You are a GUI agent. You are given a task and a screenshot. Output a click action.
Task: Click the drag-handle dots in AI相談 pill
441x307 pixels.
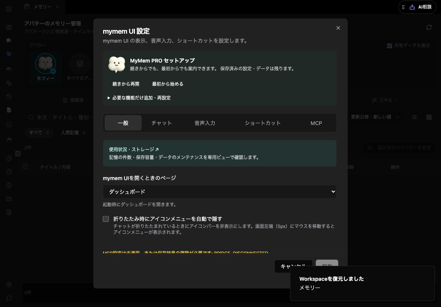[403, 7]
